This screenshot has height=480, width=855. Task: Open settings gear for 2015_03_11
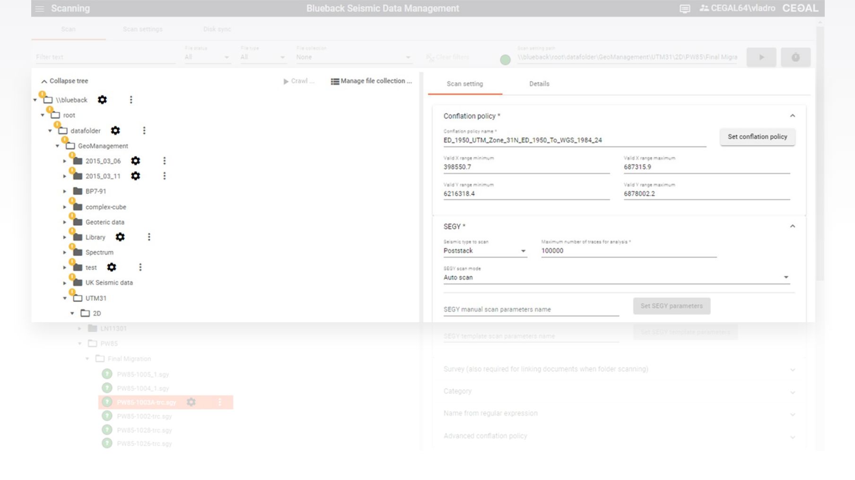136,176
